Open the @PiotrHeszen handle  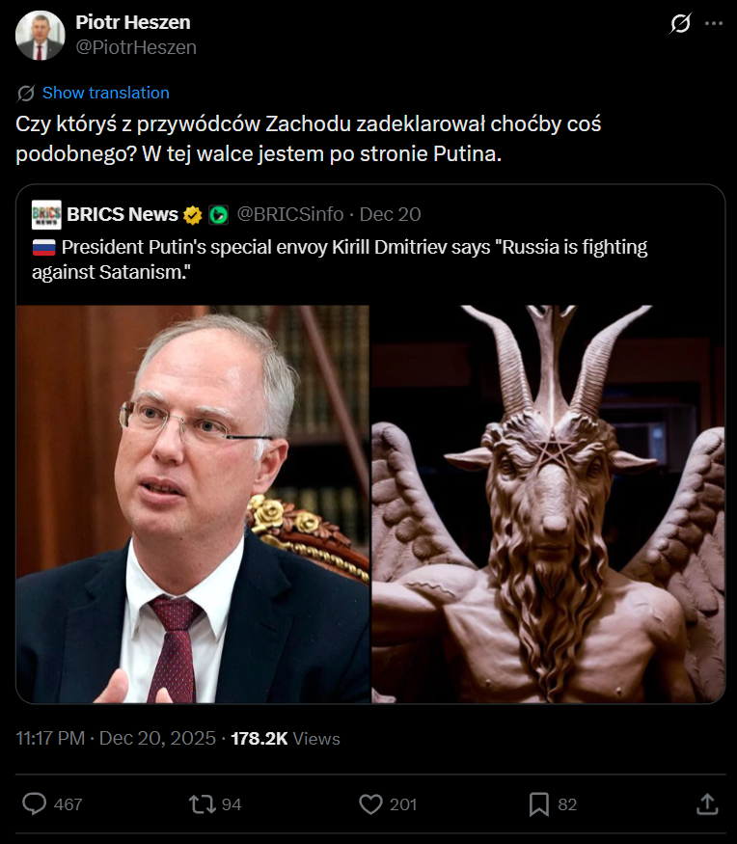[136, 47]
